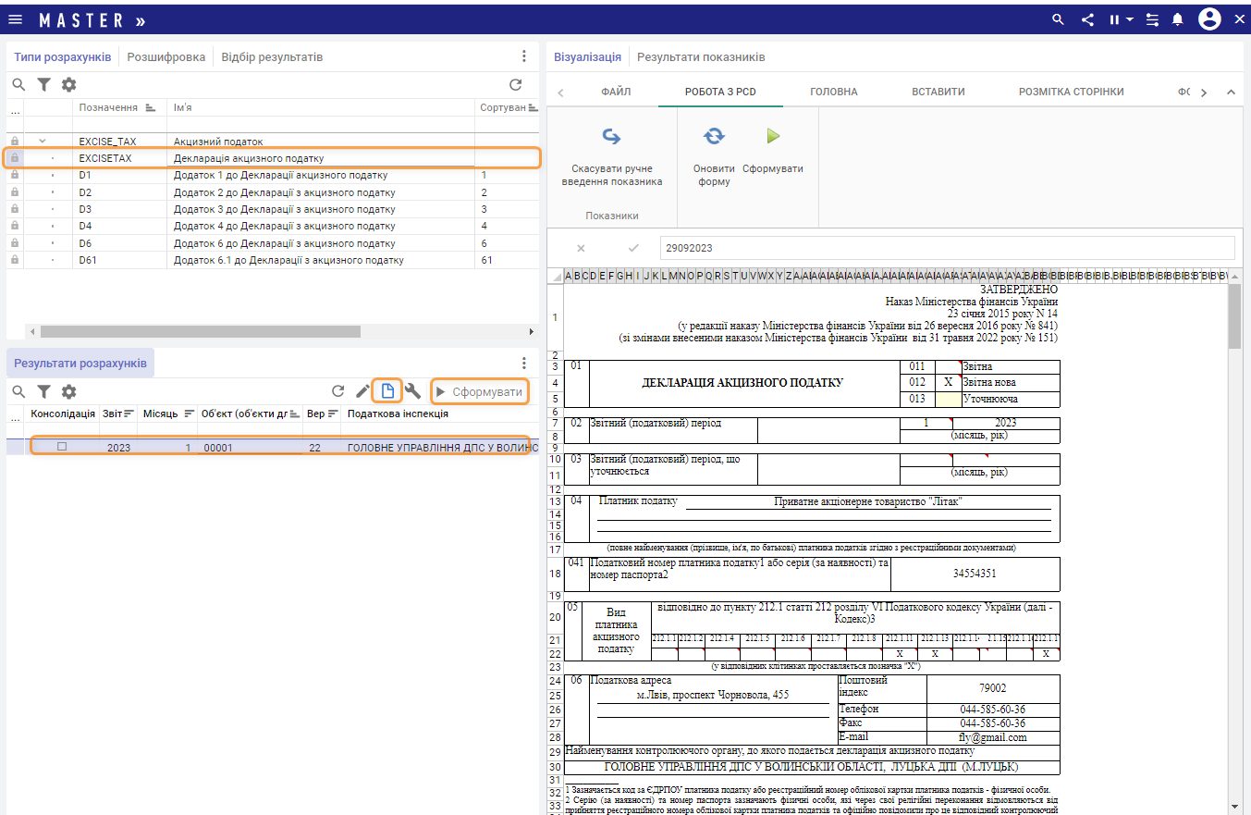This screenshot has height=815, width=1251.
Task: Click Оновити форму ribbon icon
Action: [x=714, y=137]
